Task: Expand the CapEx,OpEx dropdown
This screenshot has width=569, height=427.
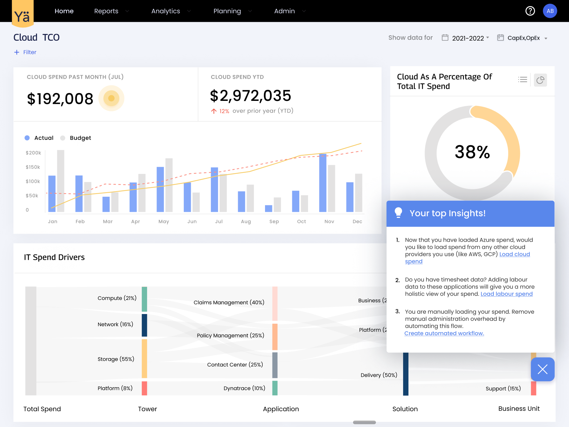Action: coord(527,38)
